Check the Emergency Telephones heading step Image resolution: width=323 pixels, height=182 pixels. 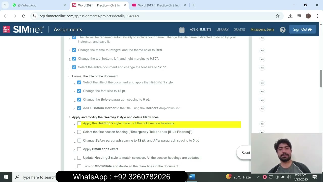click(x=79, y=132)
